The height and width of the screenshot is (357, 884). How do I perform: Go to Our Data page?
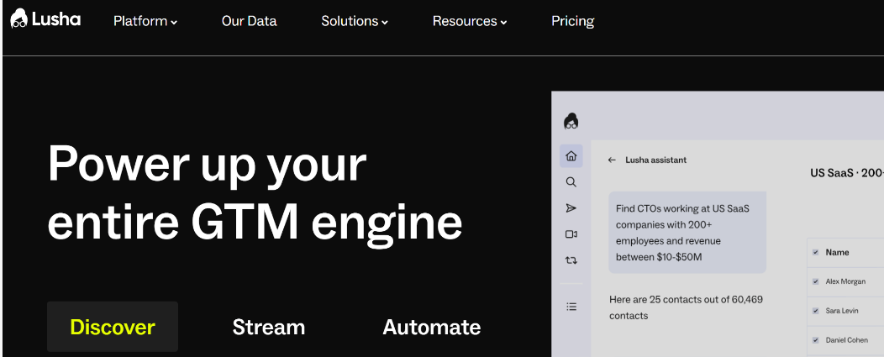click(x=250, y=21)
